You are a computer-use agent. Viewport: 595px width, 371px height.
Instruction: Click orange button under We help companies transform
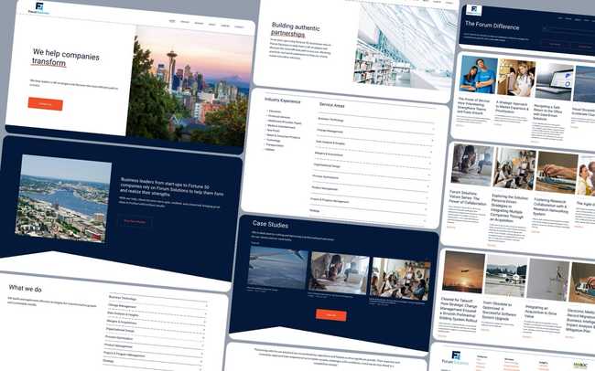(46, 103)
